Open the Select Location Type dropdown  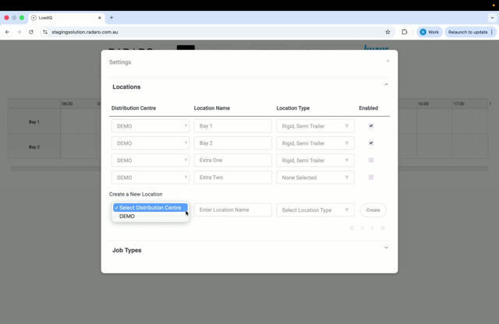[315, 210]
